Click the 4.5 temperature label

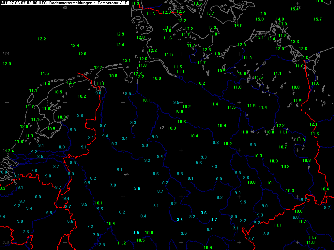coord(136,233)
